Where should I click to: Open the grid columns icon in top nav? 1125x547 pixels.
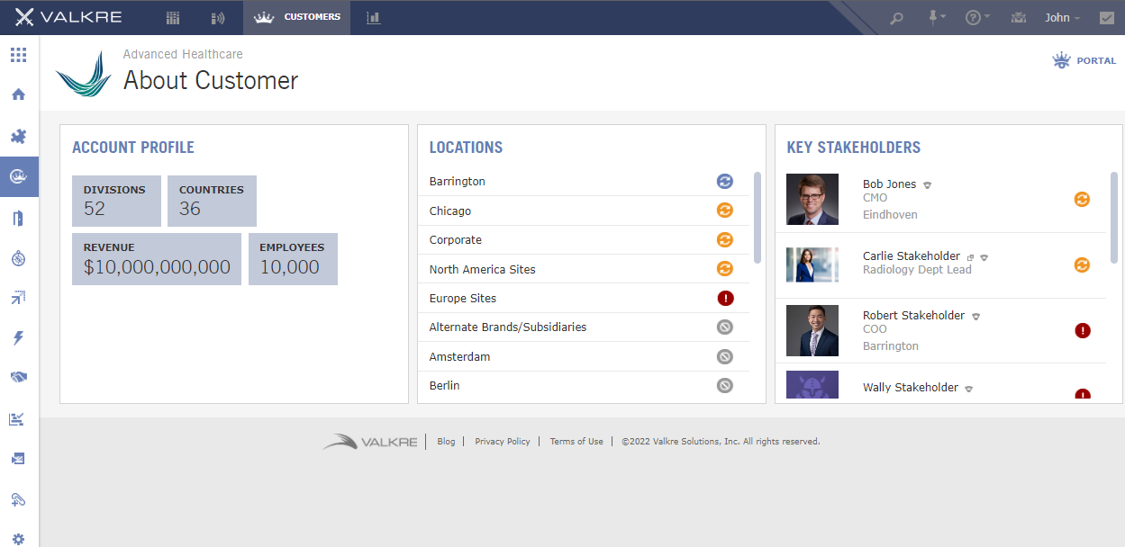174,17
